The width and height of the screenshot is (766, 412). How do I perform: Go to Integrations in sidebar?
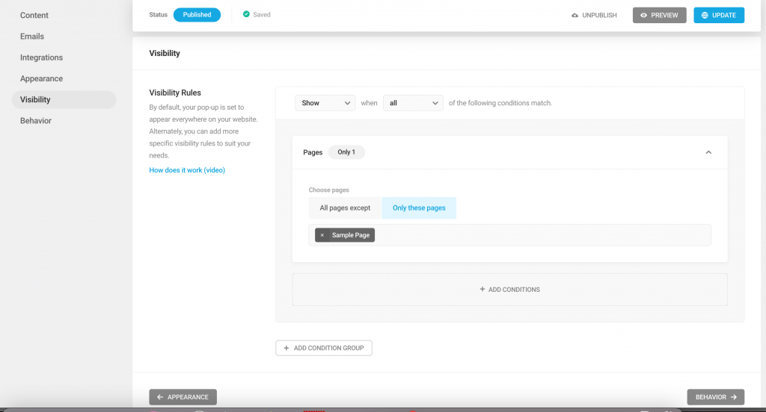42,57
